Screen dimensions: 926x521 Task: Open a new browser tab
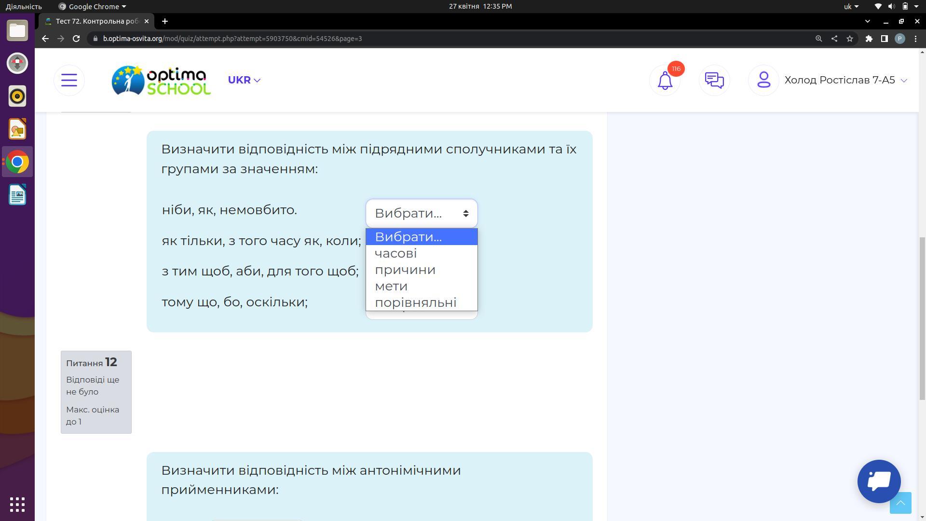tap(165, 21)
